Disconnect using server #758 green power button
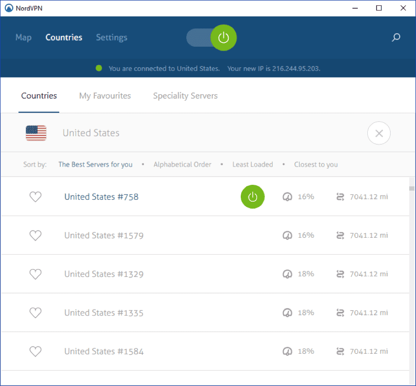 pyautogui.click(x=253, y=197)
